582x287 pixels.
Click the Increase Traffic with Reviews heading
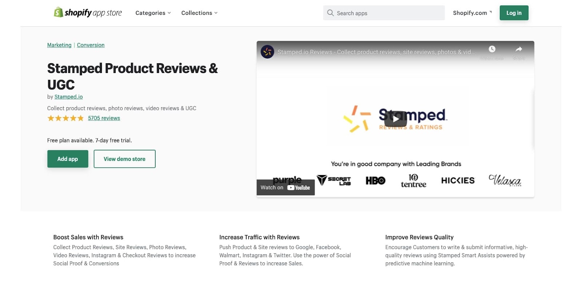point(259,237)
